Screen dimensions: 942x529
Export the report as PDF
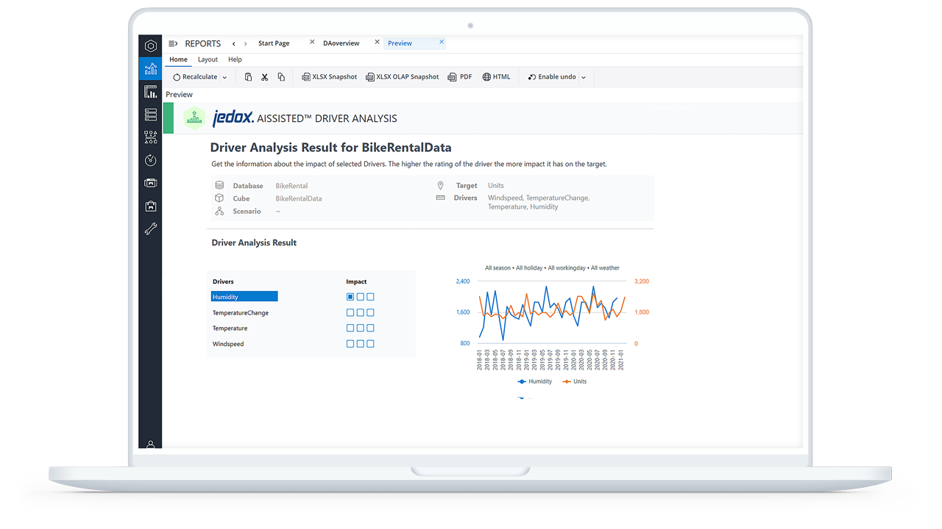tap(461, 76)
